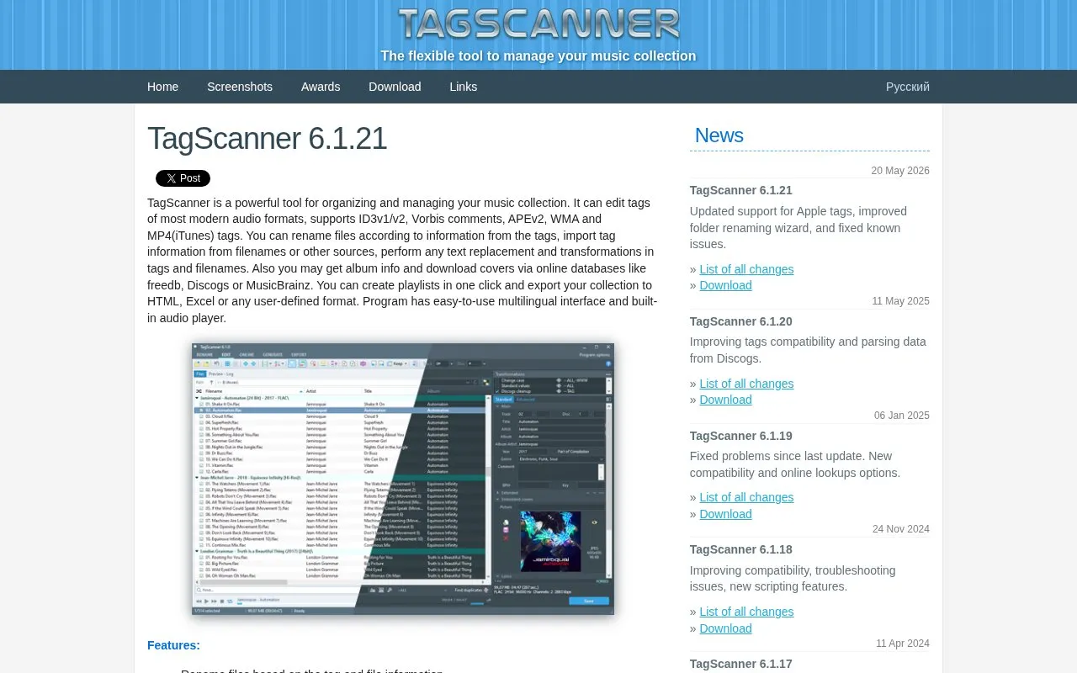Click the 'TagScanner 6.1.21' page heading
Viewport: 1077px width, 673px height.
coord(268,139)
